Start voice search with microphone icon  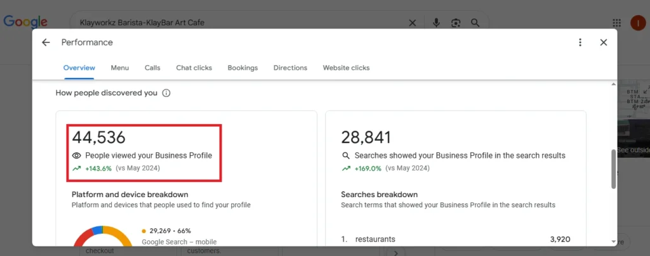pos(436,23)
